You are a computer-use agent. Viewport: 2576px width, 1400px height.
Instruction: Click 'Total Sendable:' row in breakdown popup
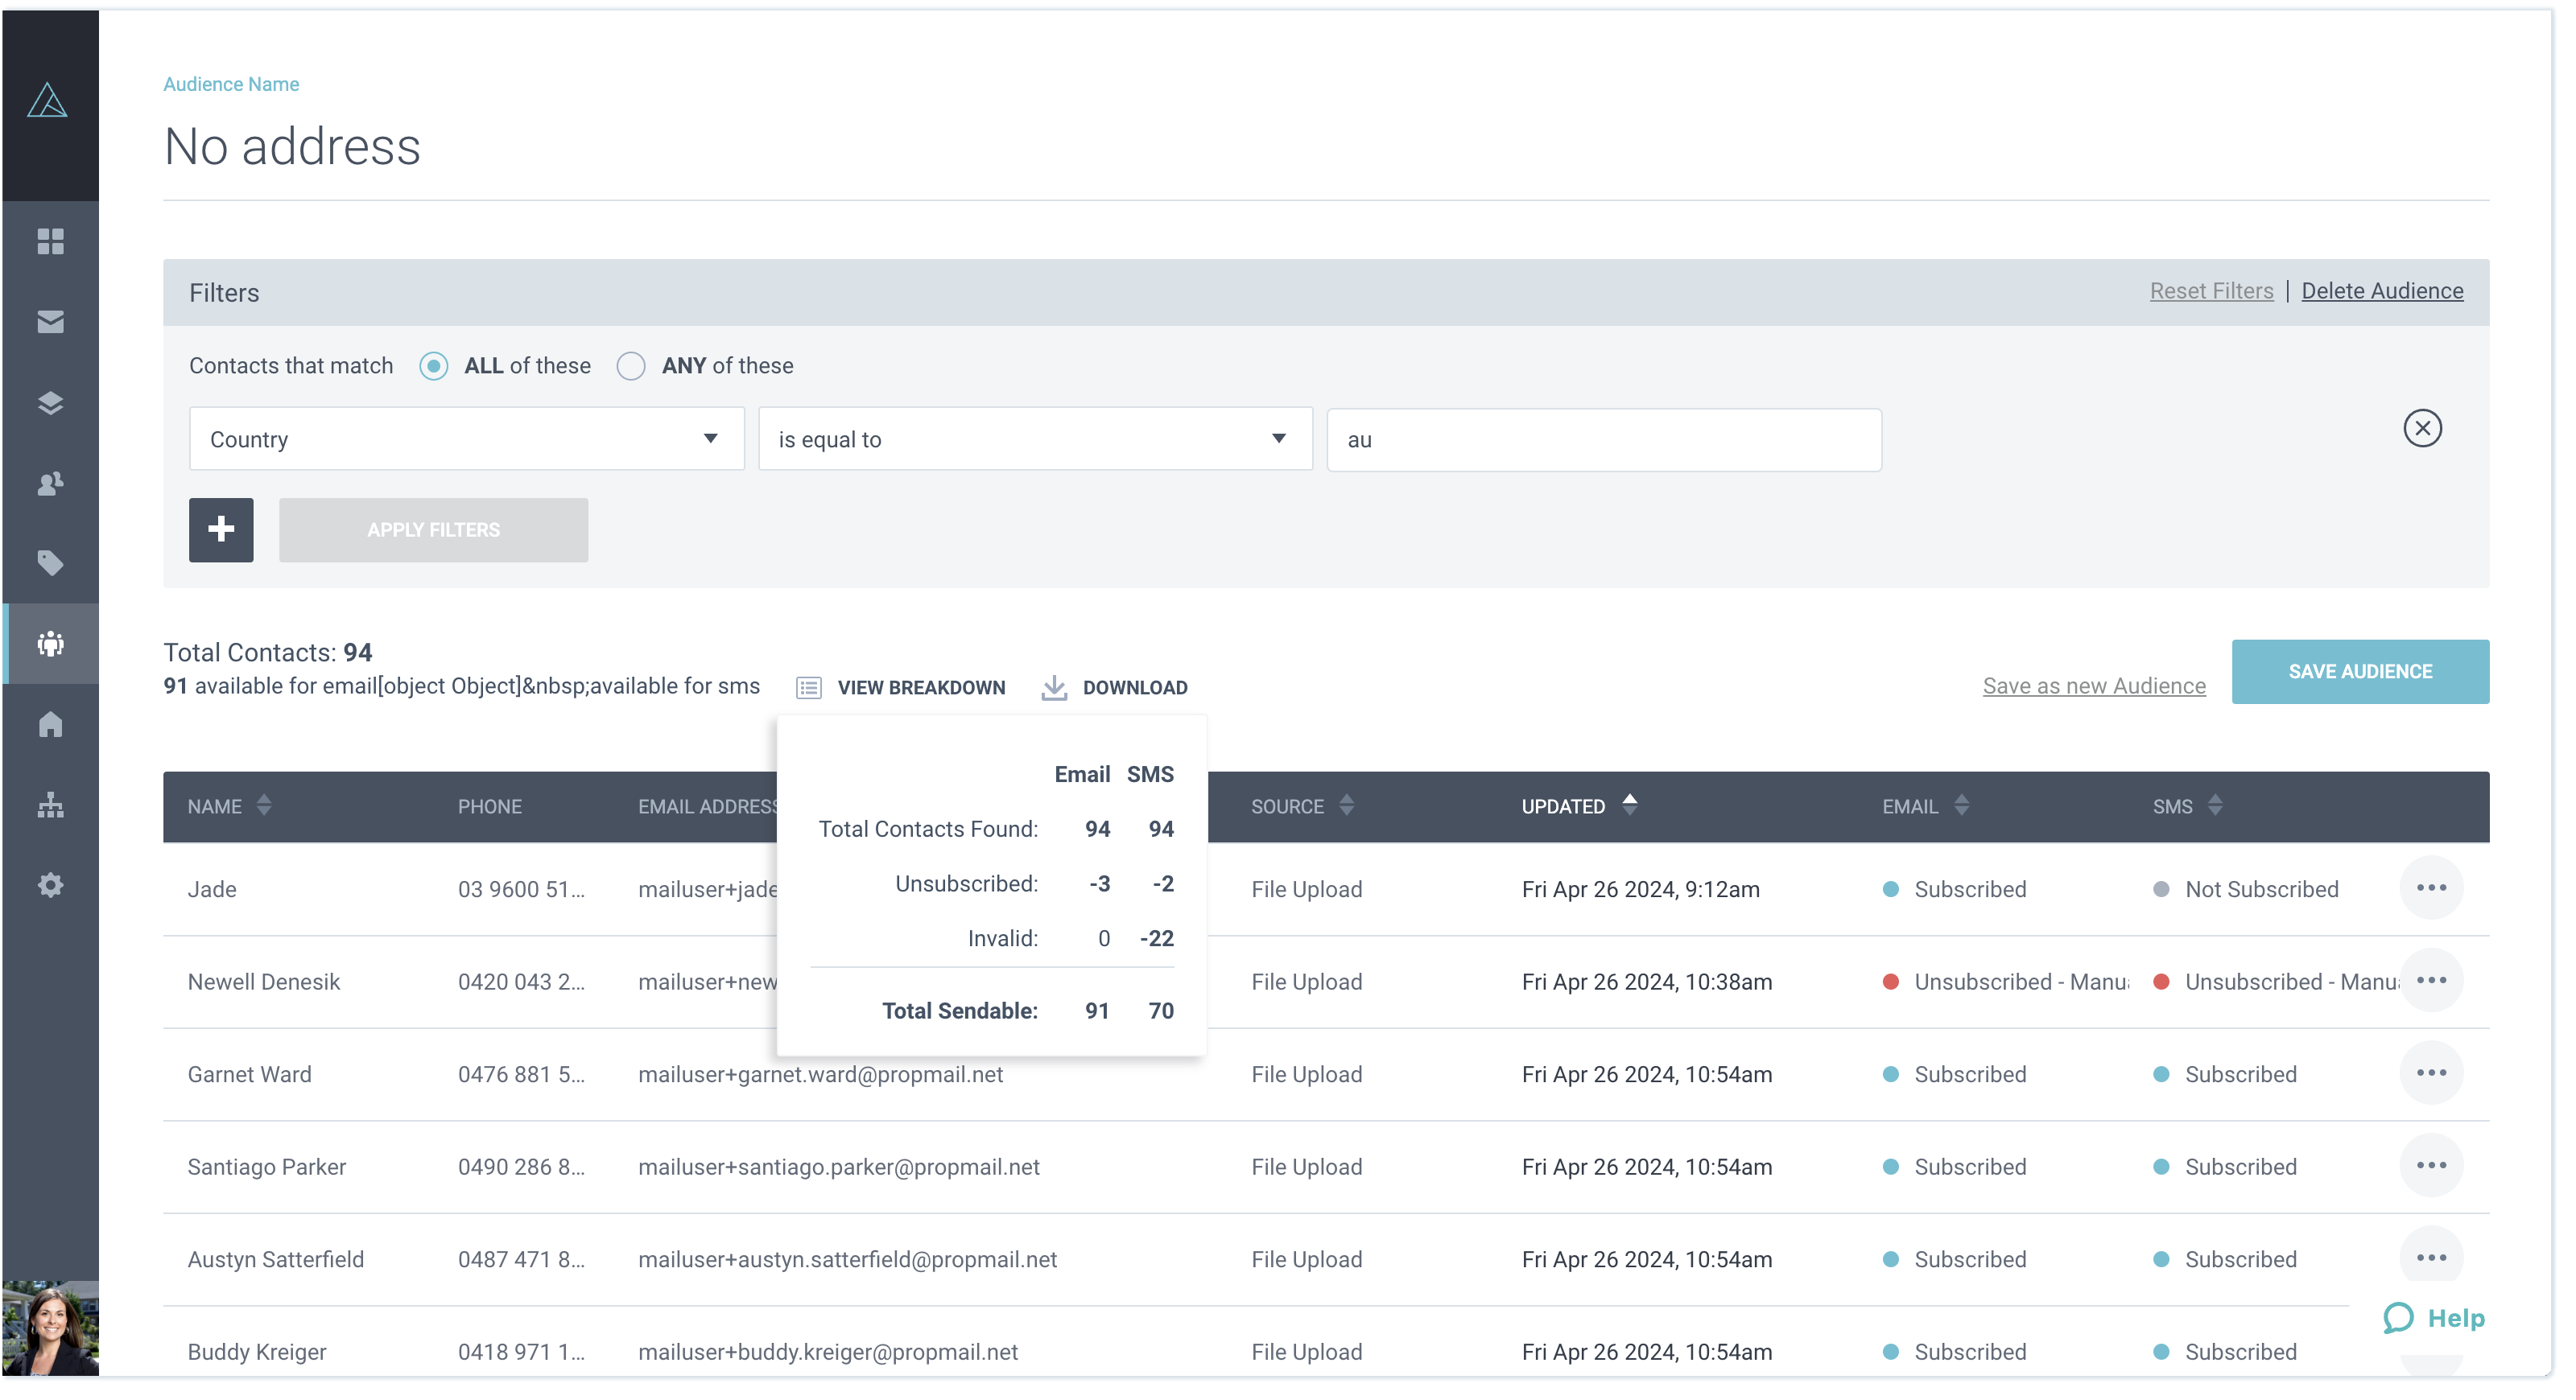point(992,1011)
